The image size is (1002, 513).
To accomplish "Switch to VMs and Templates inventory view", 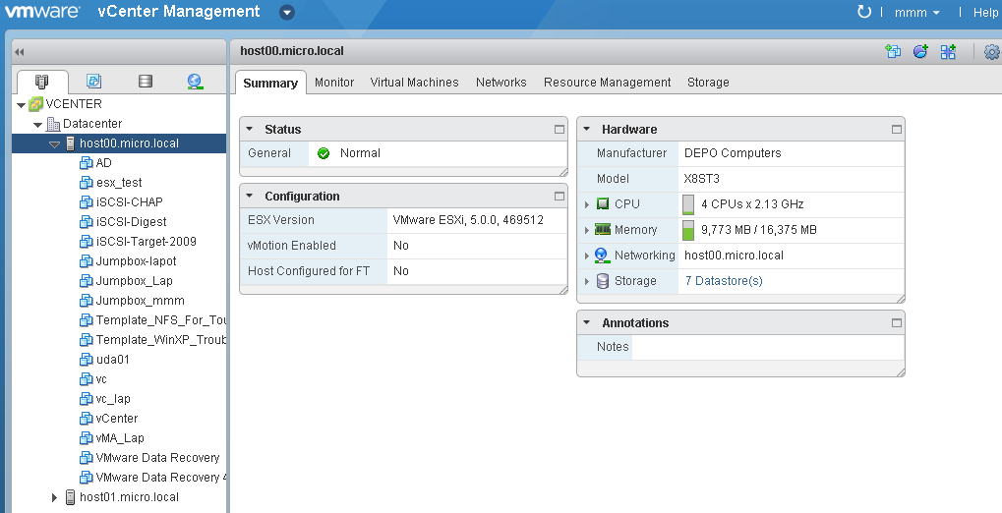I will (94, 81).
